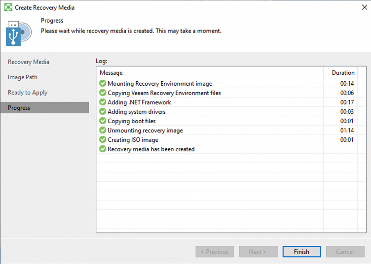Go to the Ready to Apply step
The image size is (371, 264).
(28, 93)
